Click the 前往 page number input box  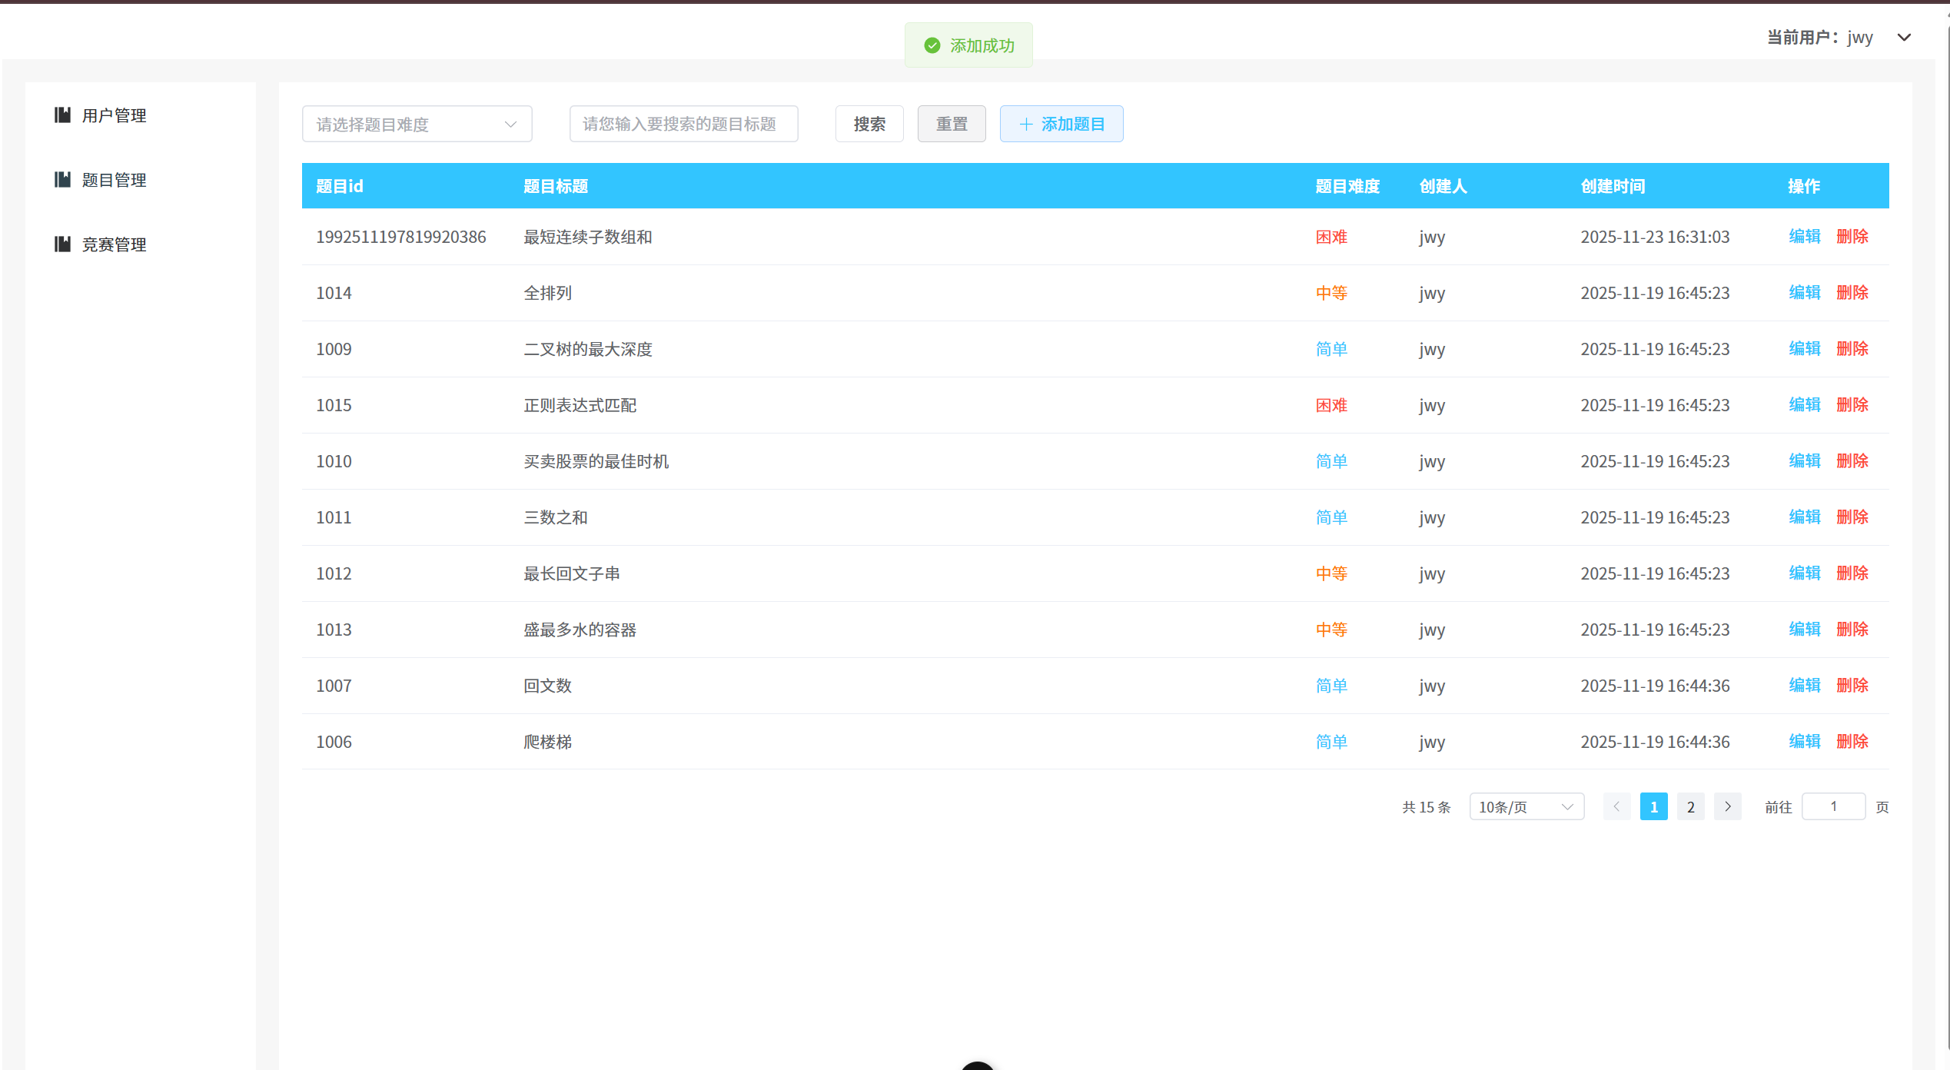[x=1834, y=806]
